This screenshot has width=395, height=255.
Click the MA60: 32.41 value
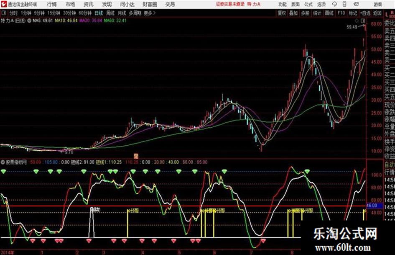115,21
